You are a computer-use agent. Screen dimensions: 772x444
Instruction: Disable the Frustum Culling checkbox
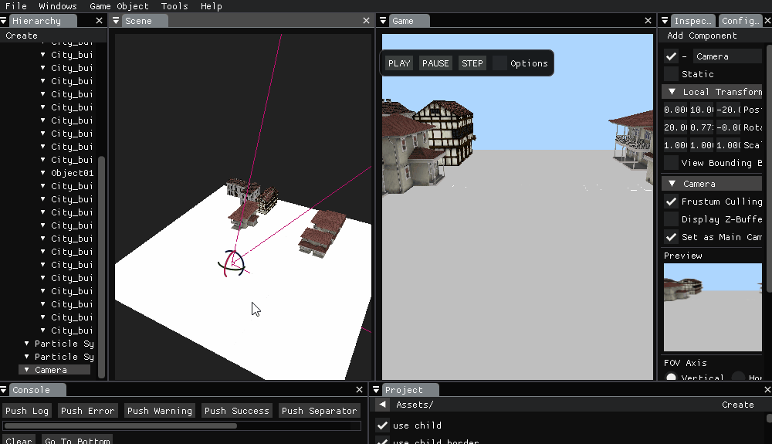coord(671,202)
